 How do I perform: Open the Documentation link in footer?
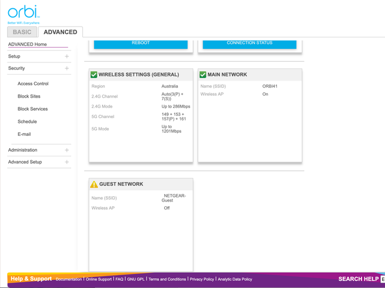69,279
